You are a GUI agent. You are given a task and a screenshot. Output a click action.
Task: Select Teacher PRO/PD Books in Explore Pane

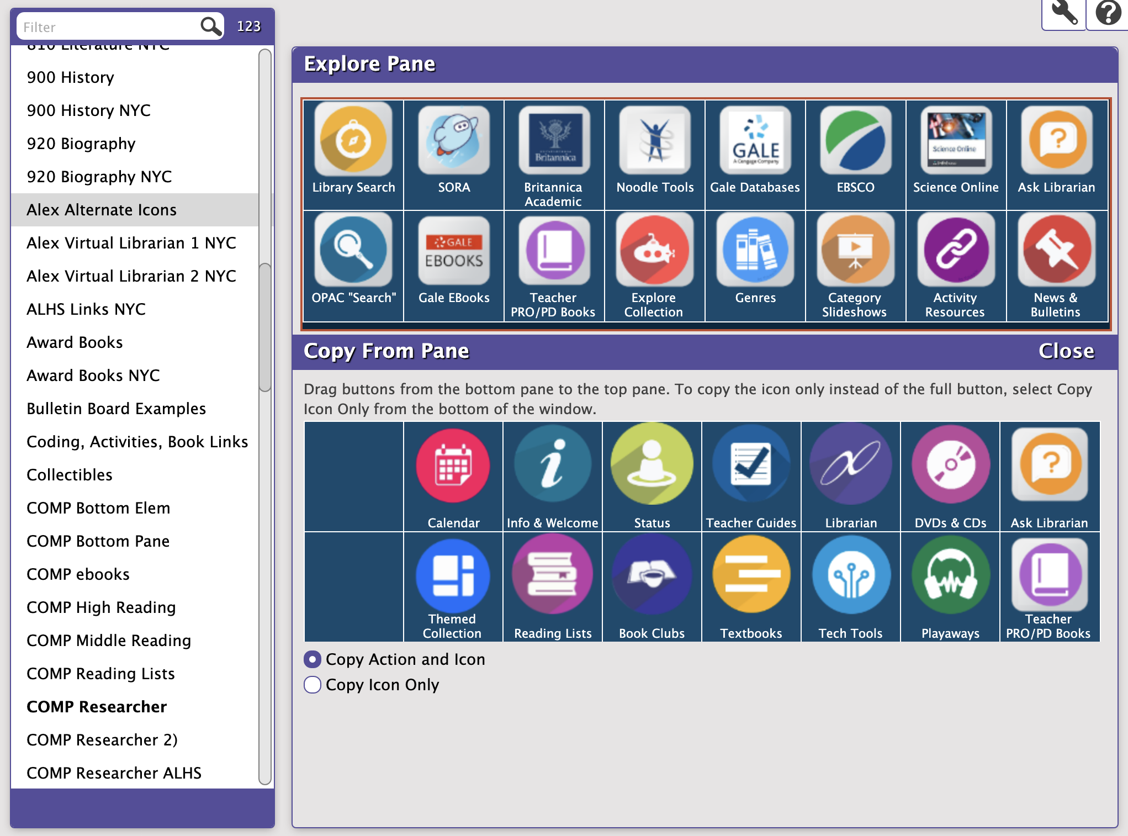(x=554, y=250)
